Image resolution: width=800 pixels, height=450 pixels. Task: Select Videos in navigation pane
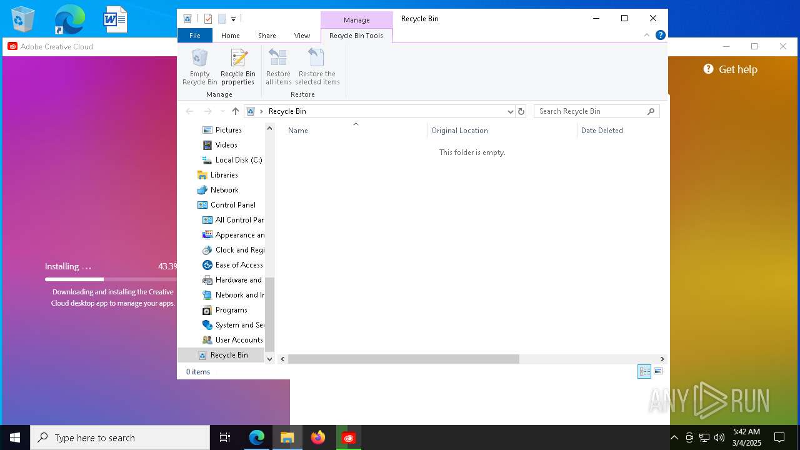point(226,145)
